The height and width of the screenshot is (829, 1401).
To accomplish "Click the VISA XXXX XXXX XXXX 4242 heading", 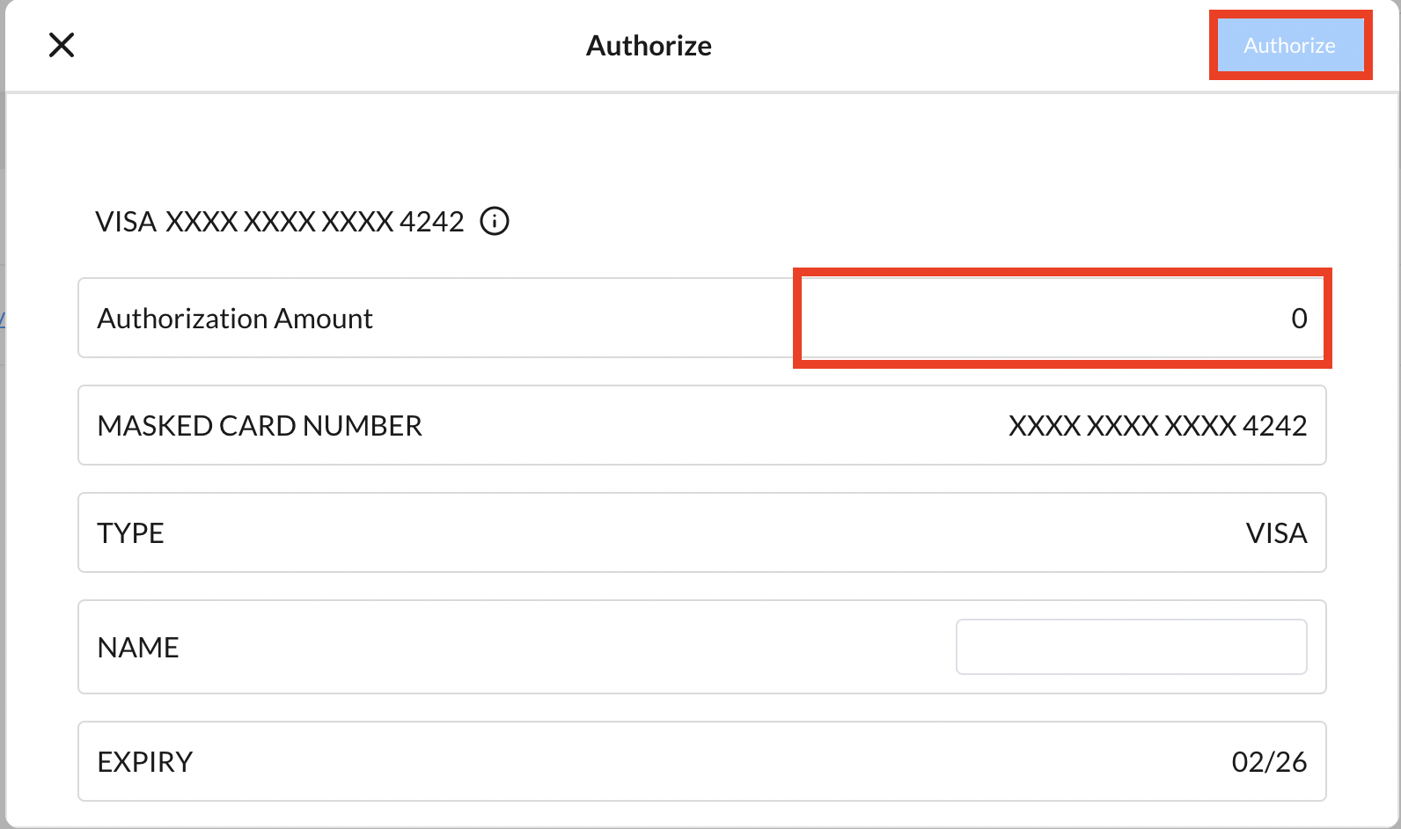I will point(279,222).
